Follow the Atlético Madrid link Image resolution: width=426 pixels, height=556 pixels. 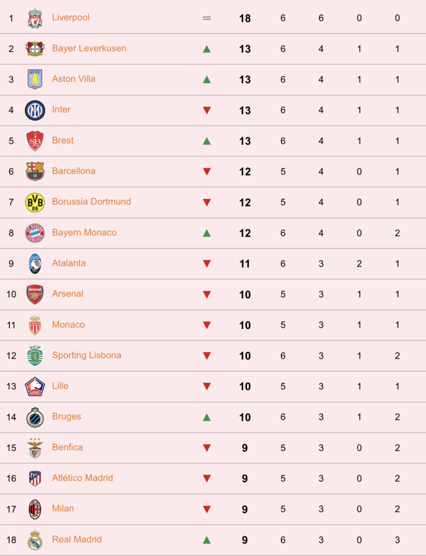pos(82,478)
